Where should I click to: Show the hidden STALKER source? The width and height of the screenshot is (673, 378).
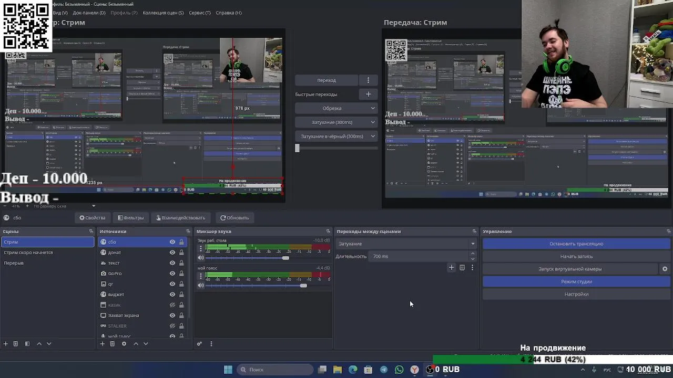tap(172, 326)
